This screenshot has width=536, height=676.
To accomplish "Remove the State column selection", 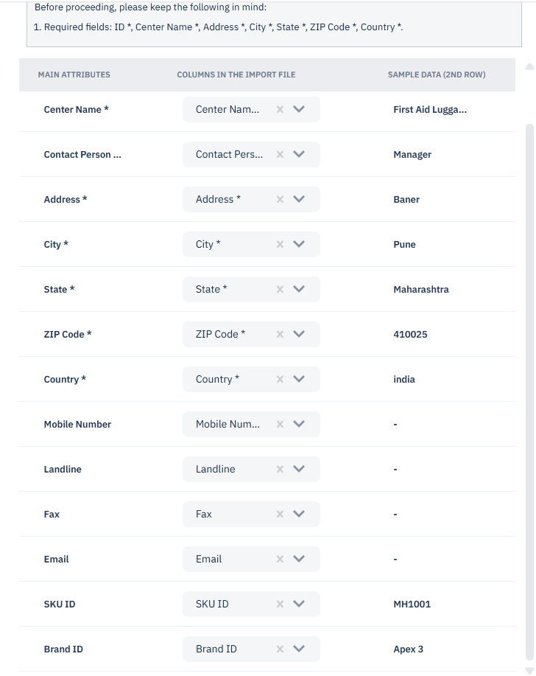I will point(280,290).
